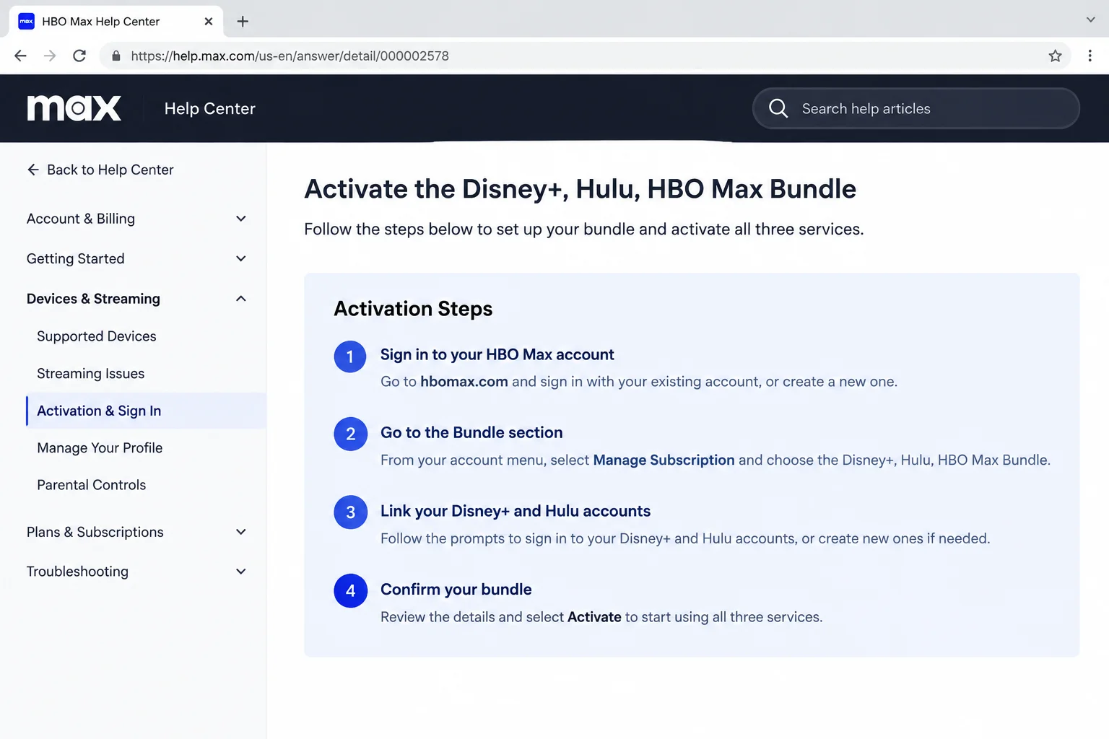Screen dimensions: 1109x739
Task: Click the browser back arrow
Action: coord(20,56)
